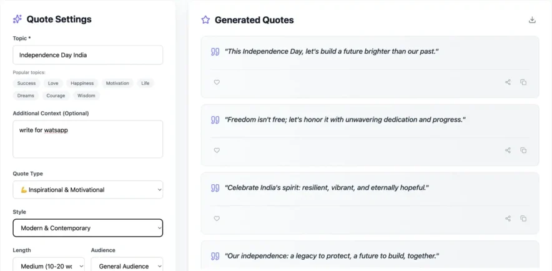Share the 'Freedom isn't free' quote
The height and width of the screenshot is (271, 552).
508,150
